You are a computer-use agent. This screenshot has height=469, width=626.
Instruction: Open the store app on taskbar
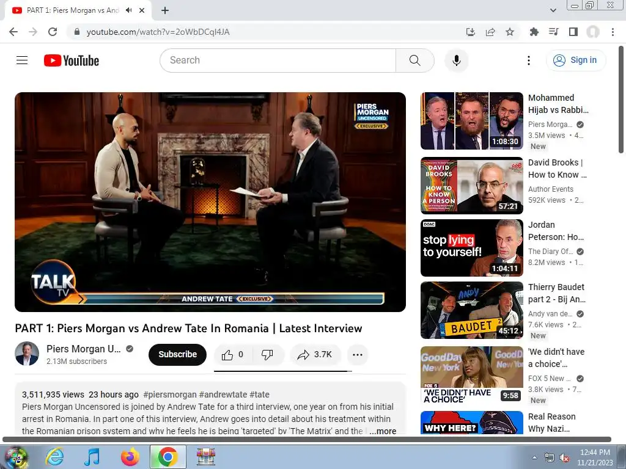pos(206,457)
